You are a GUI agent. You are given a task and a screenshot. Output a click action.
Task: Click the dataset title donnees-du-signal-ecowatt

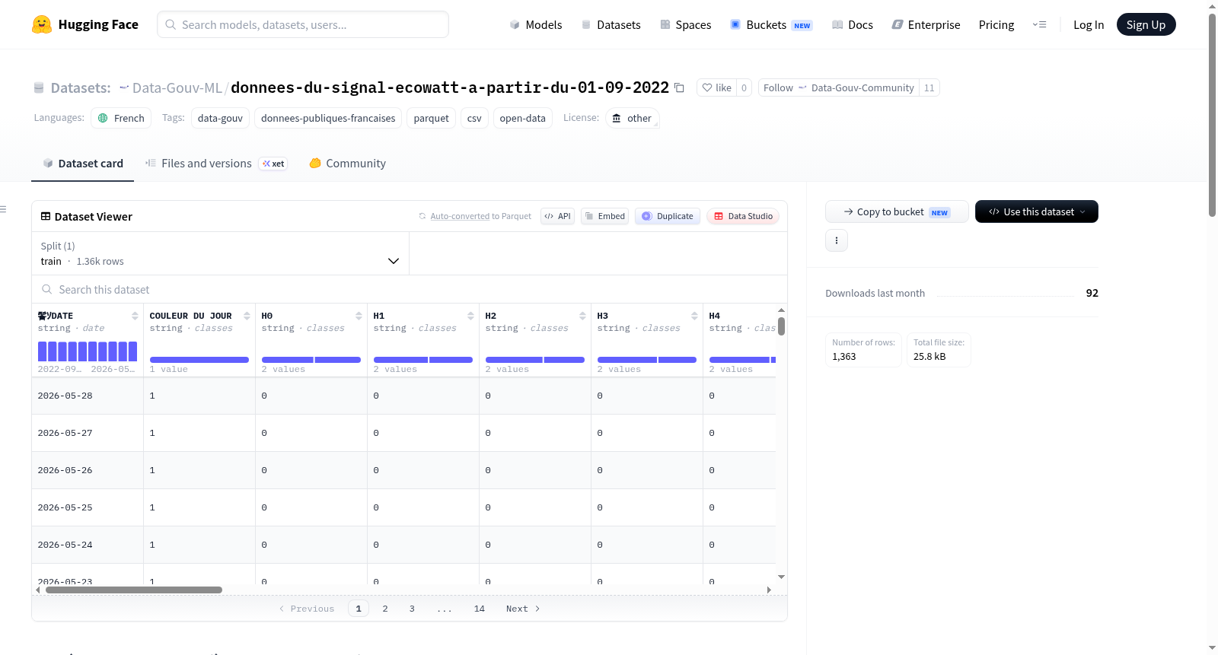click(x=450, y=87)
